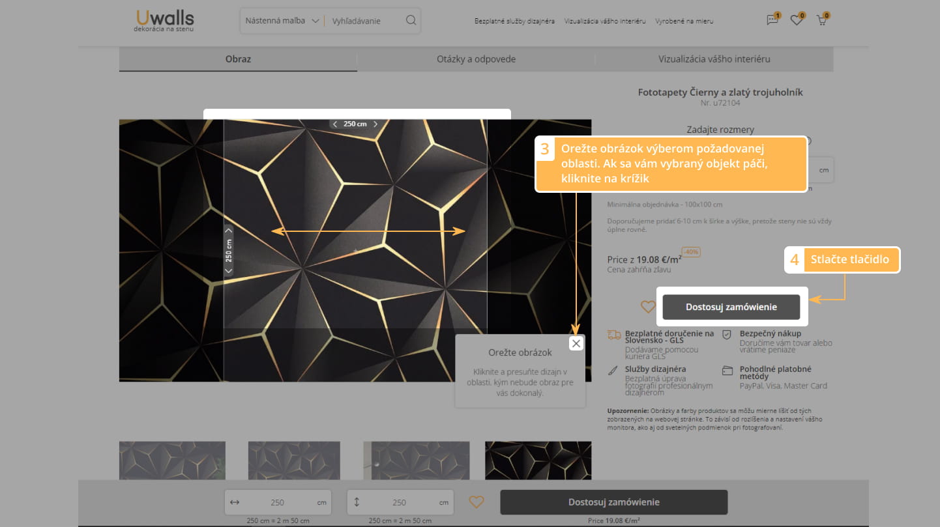Open the wishlist heart icon in header

click(796, 20)
